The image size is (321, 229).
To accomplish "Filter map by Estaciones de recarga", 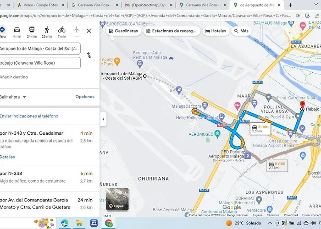I will click(x=172, y=31).
